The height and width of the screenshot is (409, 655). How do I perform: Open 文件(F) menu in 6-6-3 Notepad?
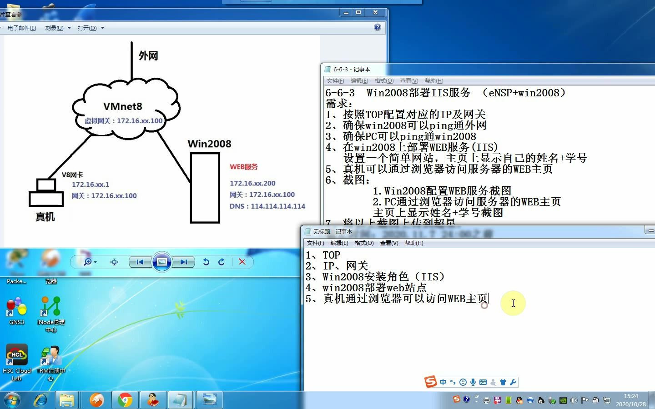335,81
